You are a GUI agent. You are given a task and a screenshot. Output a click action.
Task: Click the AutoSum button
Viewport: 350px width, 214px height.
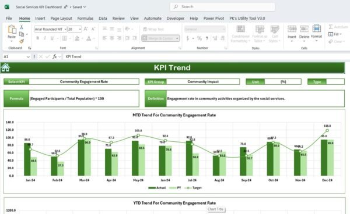[x=338, y=27]
